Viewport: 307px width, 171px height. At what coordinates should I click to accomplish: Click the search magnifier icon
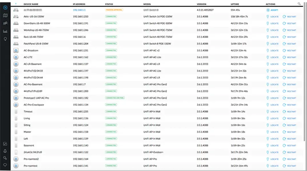[x=299, y=4]
